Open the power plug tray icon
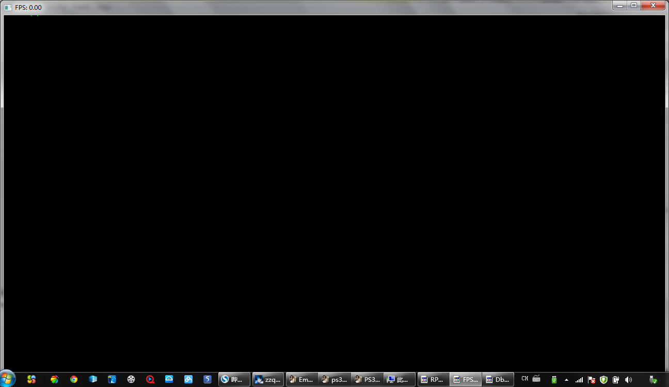Viewport: 669px width, 387px height. coord(616,380)
